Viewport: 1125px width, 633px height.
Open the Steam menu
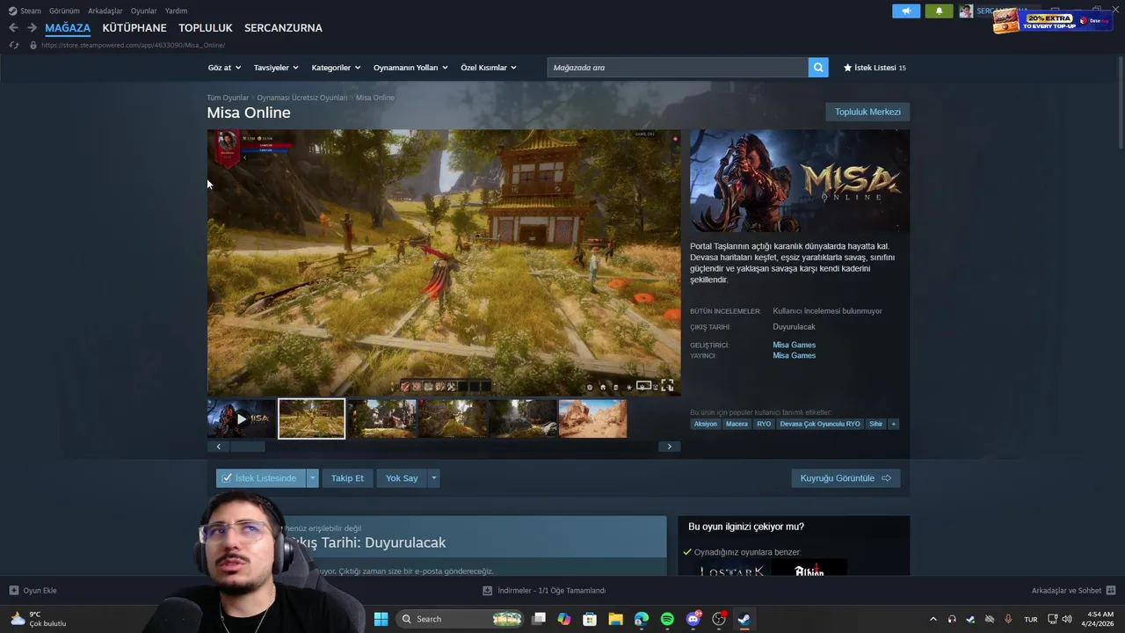point(25,11)
